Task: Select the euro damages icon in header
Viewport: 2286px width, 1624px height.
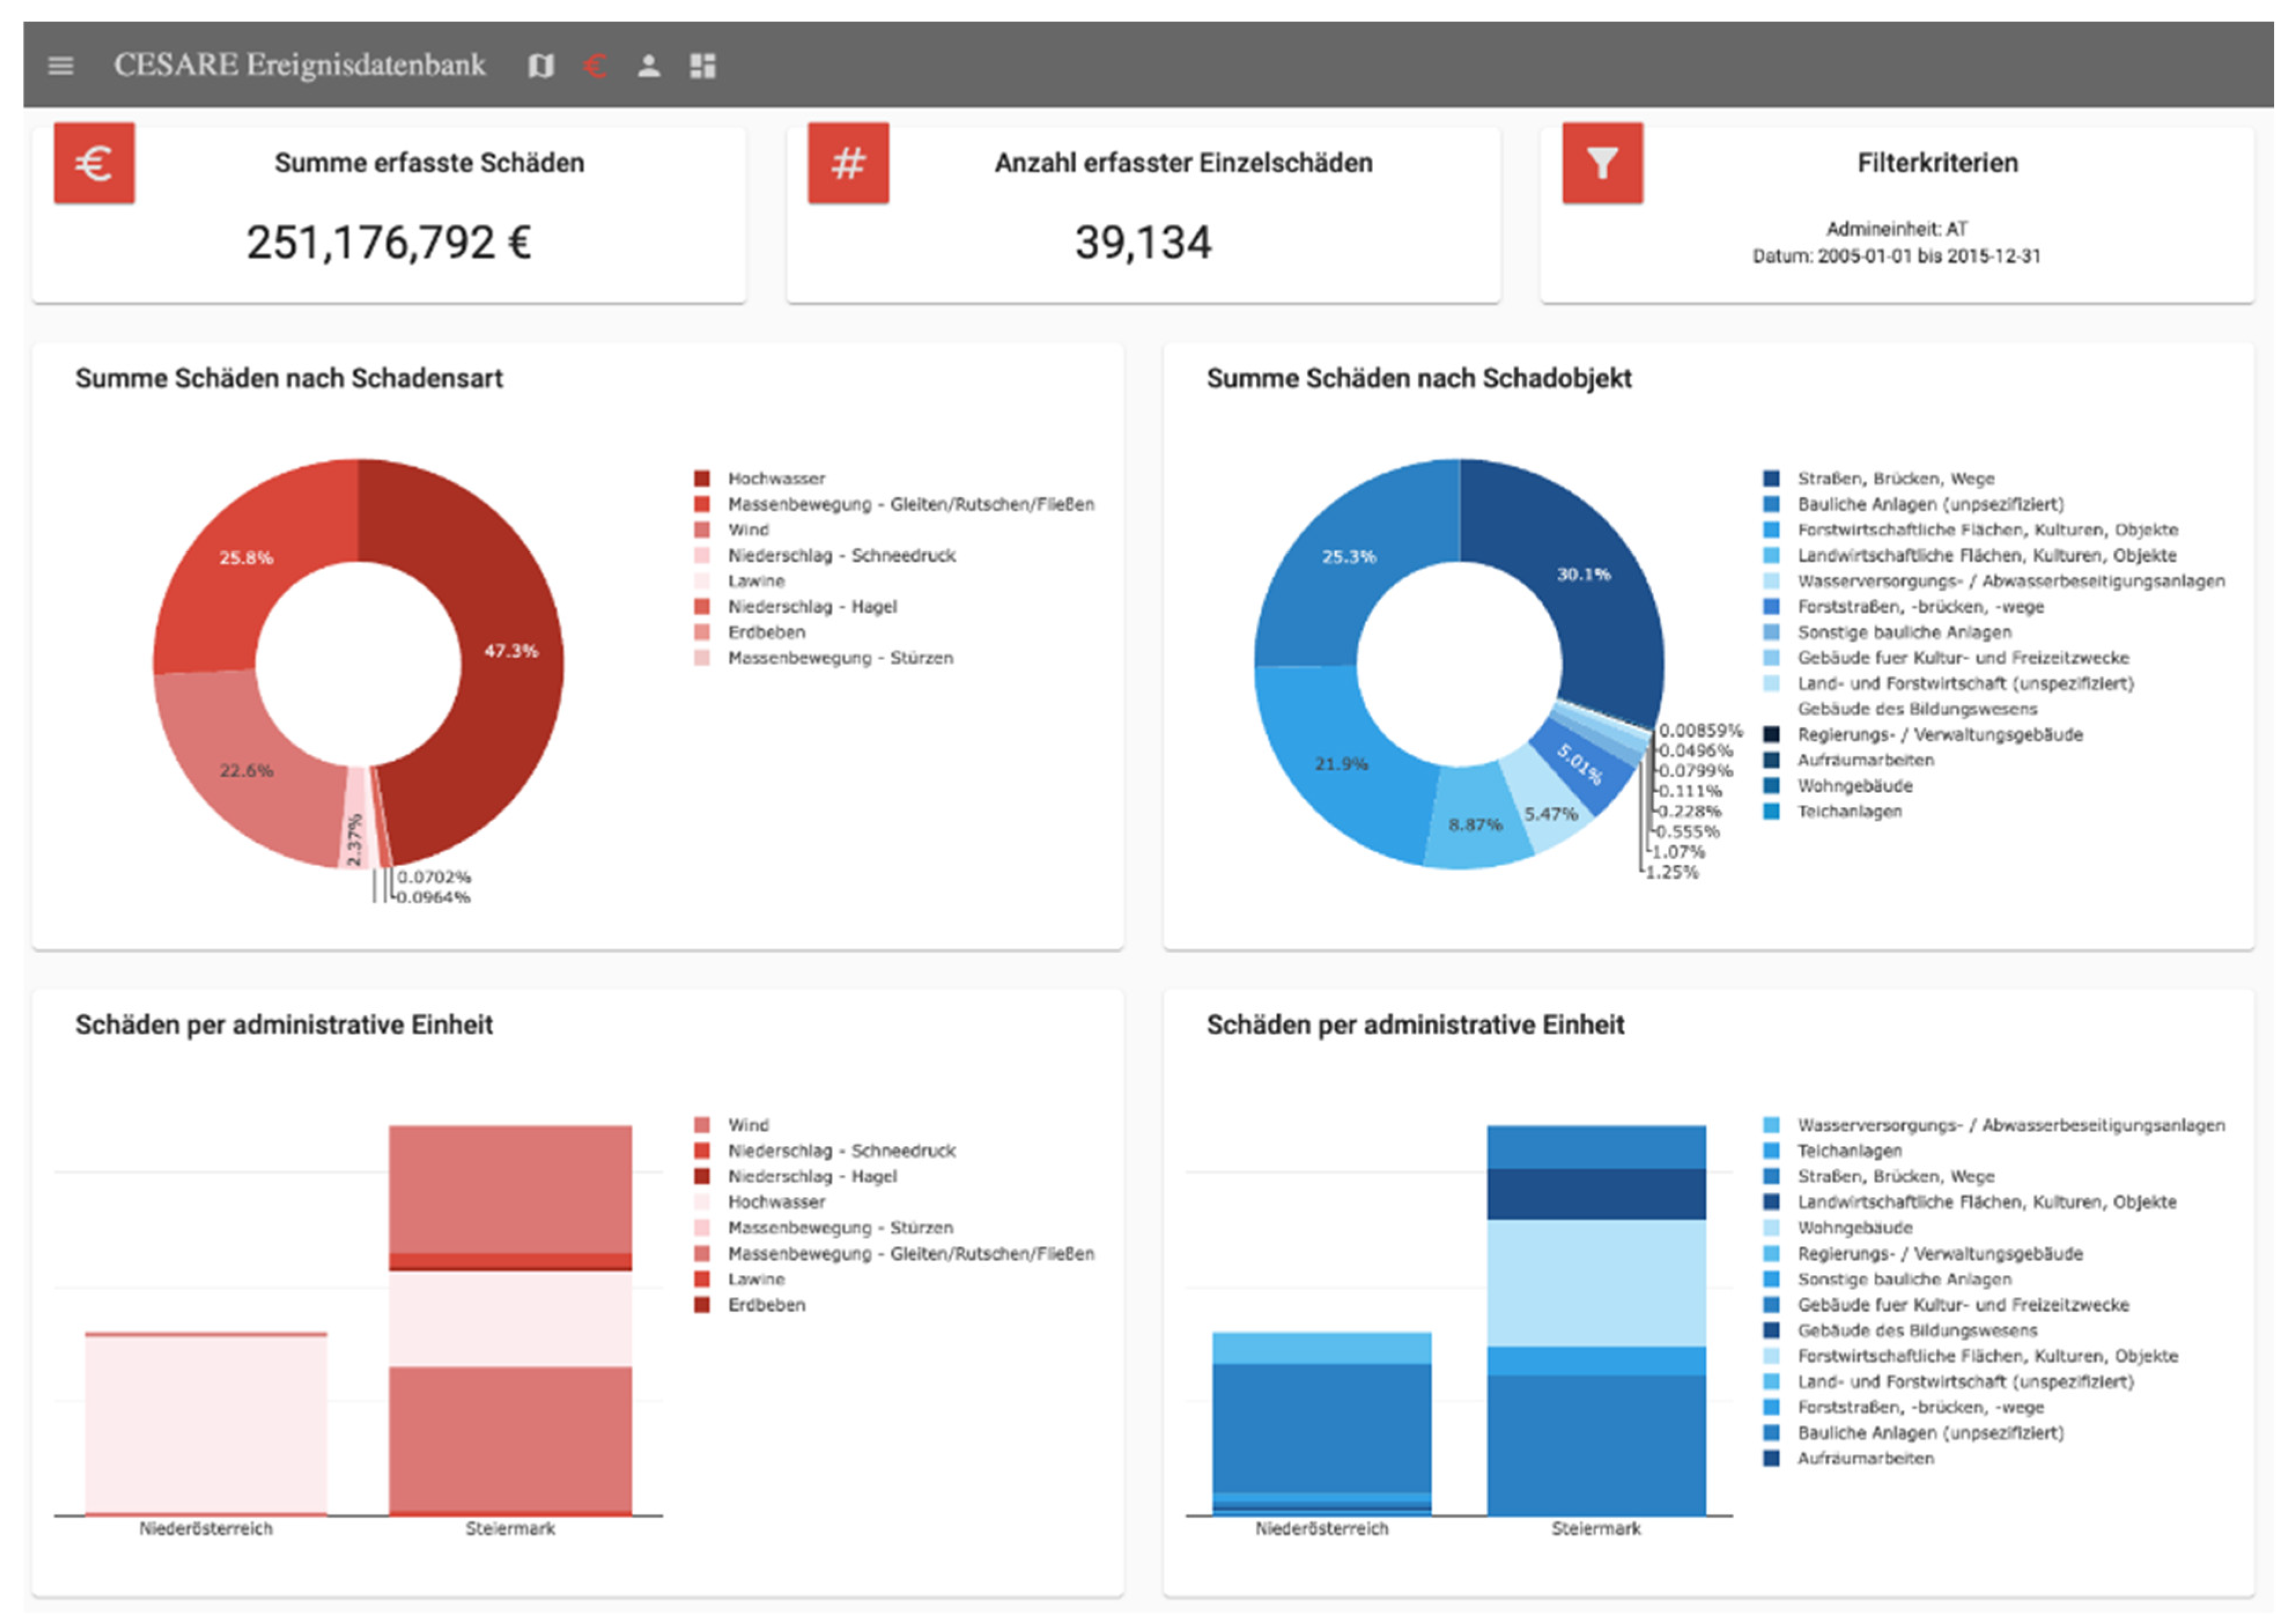Action: [x=594, y=66]
